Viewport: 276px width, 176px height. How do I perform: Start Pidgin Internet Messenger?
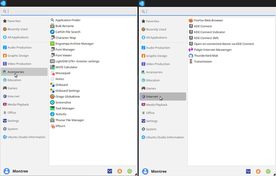(x=212, y=50)
